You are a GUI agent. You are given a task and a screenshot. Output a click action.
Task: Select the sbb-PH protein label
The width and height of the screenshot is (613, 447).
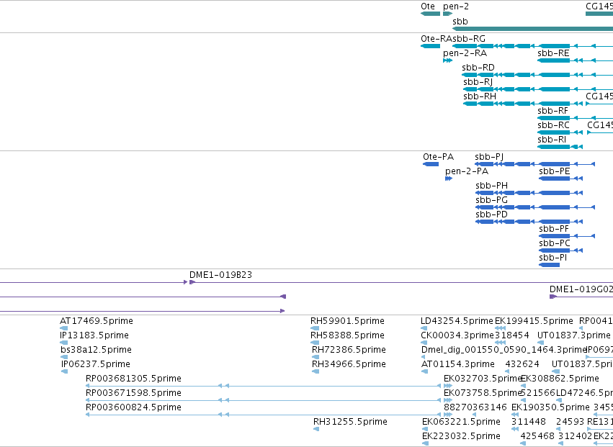pyautogui.click(x=492, y=186)
